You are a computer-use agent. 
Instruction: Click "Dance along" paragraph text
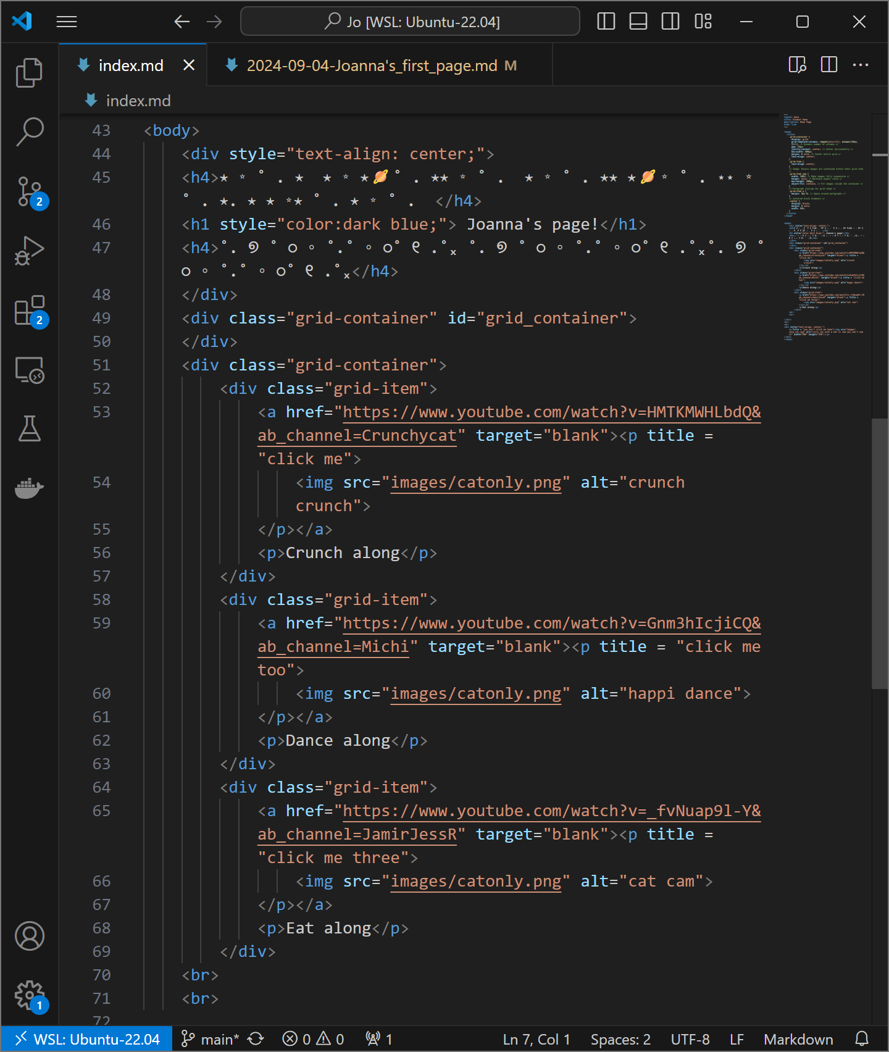[338, 740]
